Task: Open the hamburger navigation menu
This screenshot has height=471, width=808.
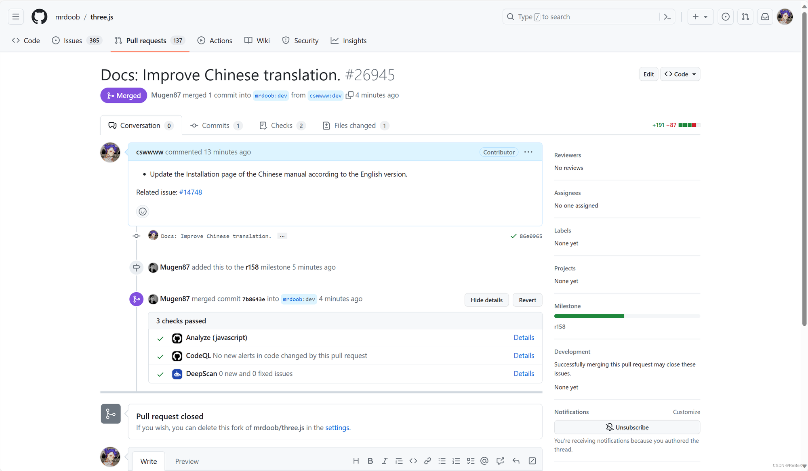Action: click(x=16, y=17)
